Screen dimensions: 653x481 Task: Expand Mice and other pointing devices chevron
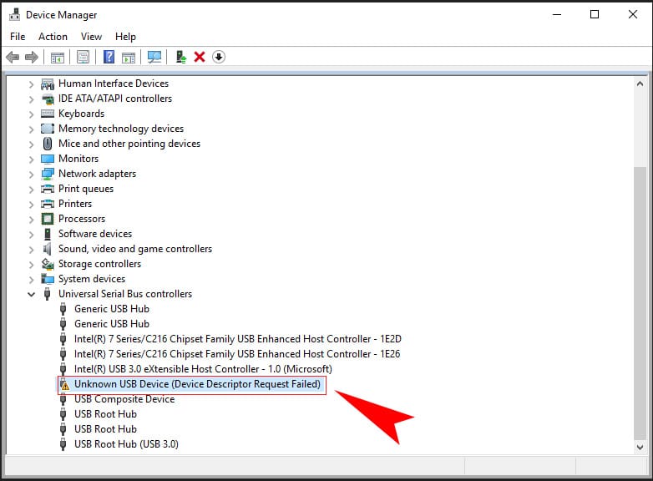pyautogui.click(x=31, y=144)
